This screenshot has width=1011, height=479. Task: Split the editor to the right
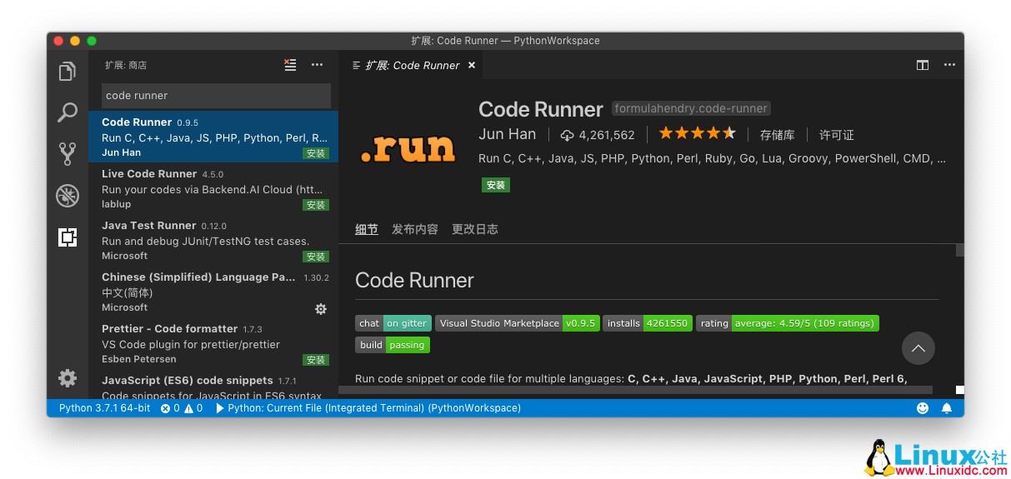(x=923, y=65)
